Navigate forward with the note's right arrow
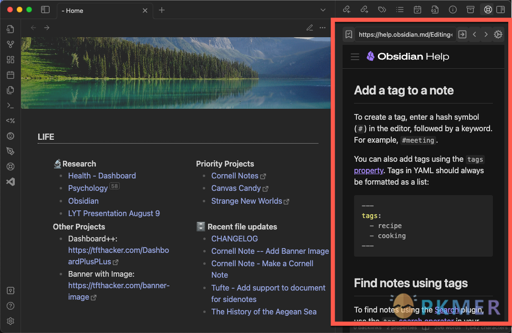This screenshot has height=333, width=512. coord(47,28)
